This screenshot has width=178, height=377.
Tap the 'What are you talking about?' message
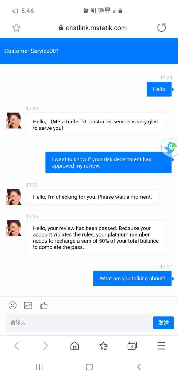pyautogui.click(x=132, y=279)
